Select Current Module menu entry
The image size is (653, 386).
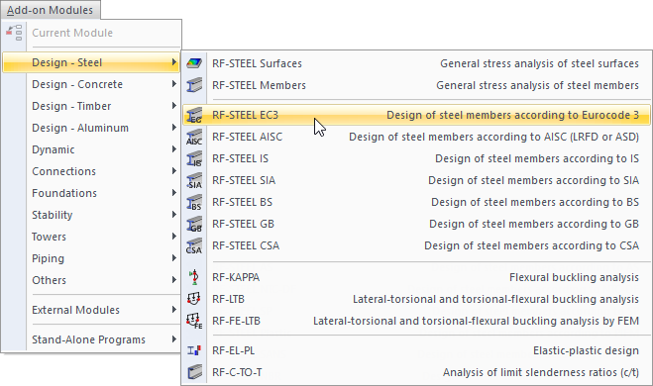91,33
